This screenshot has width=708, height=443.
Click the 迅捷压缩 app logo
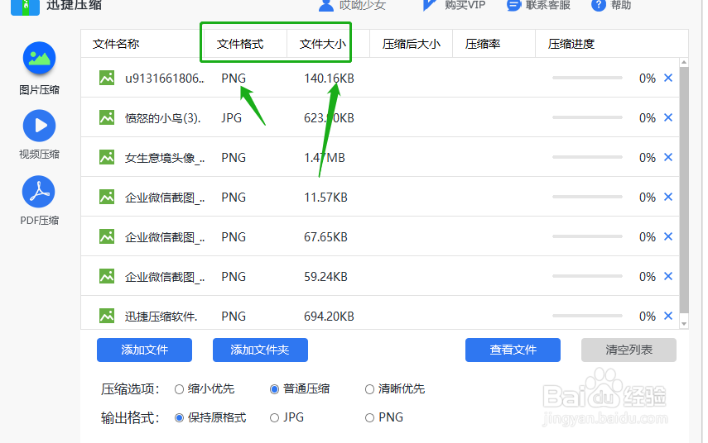pos(26,7)
